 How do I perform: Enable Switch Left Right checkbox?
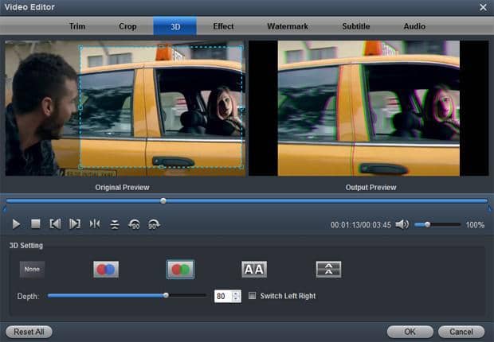click(x=252, y=296)
